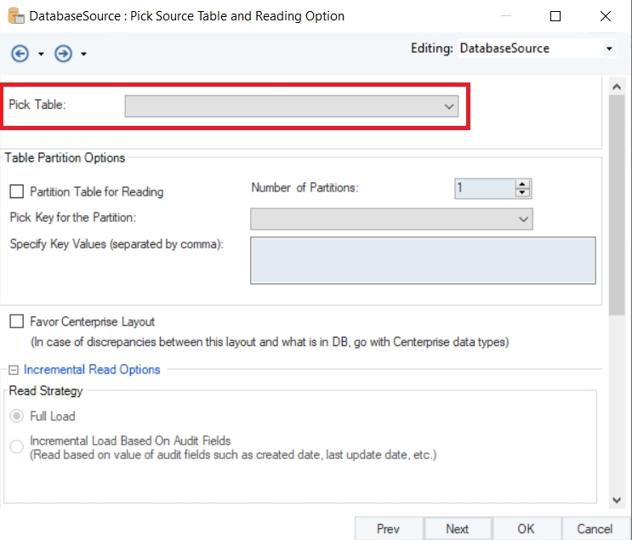The image size is (632, 540).
Task: Click the Next button
Action: (457, 528)
